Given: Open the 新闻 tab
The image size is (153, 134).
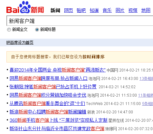Looking at the screenshot, I should point(55,10).
